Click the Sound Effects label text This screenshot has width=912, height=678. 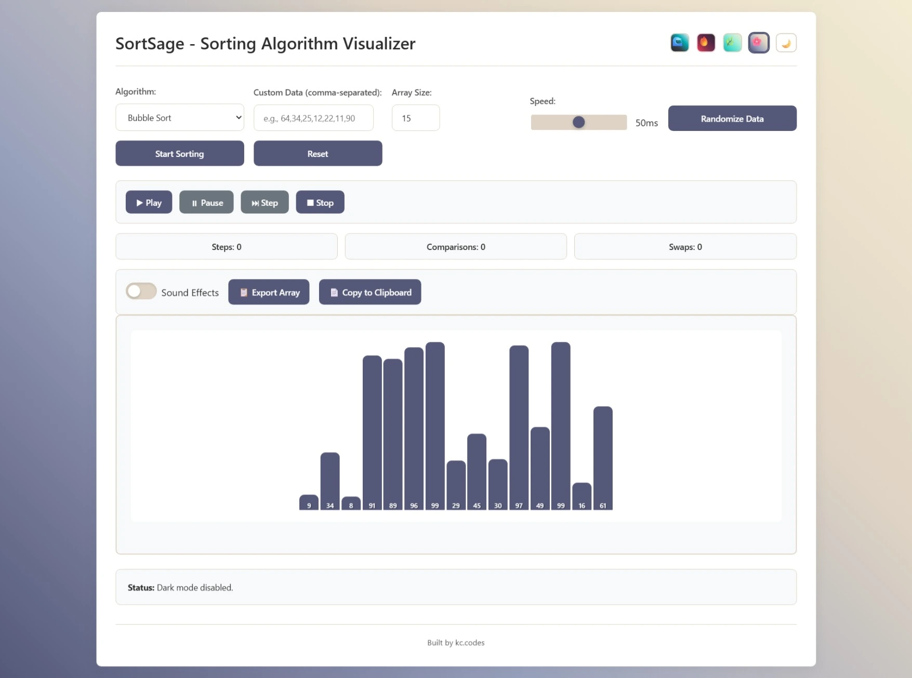coord(190,293)
